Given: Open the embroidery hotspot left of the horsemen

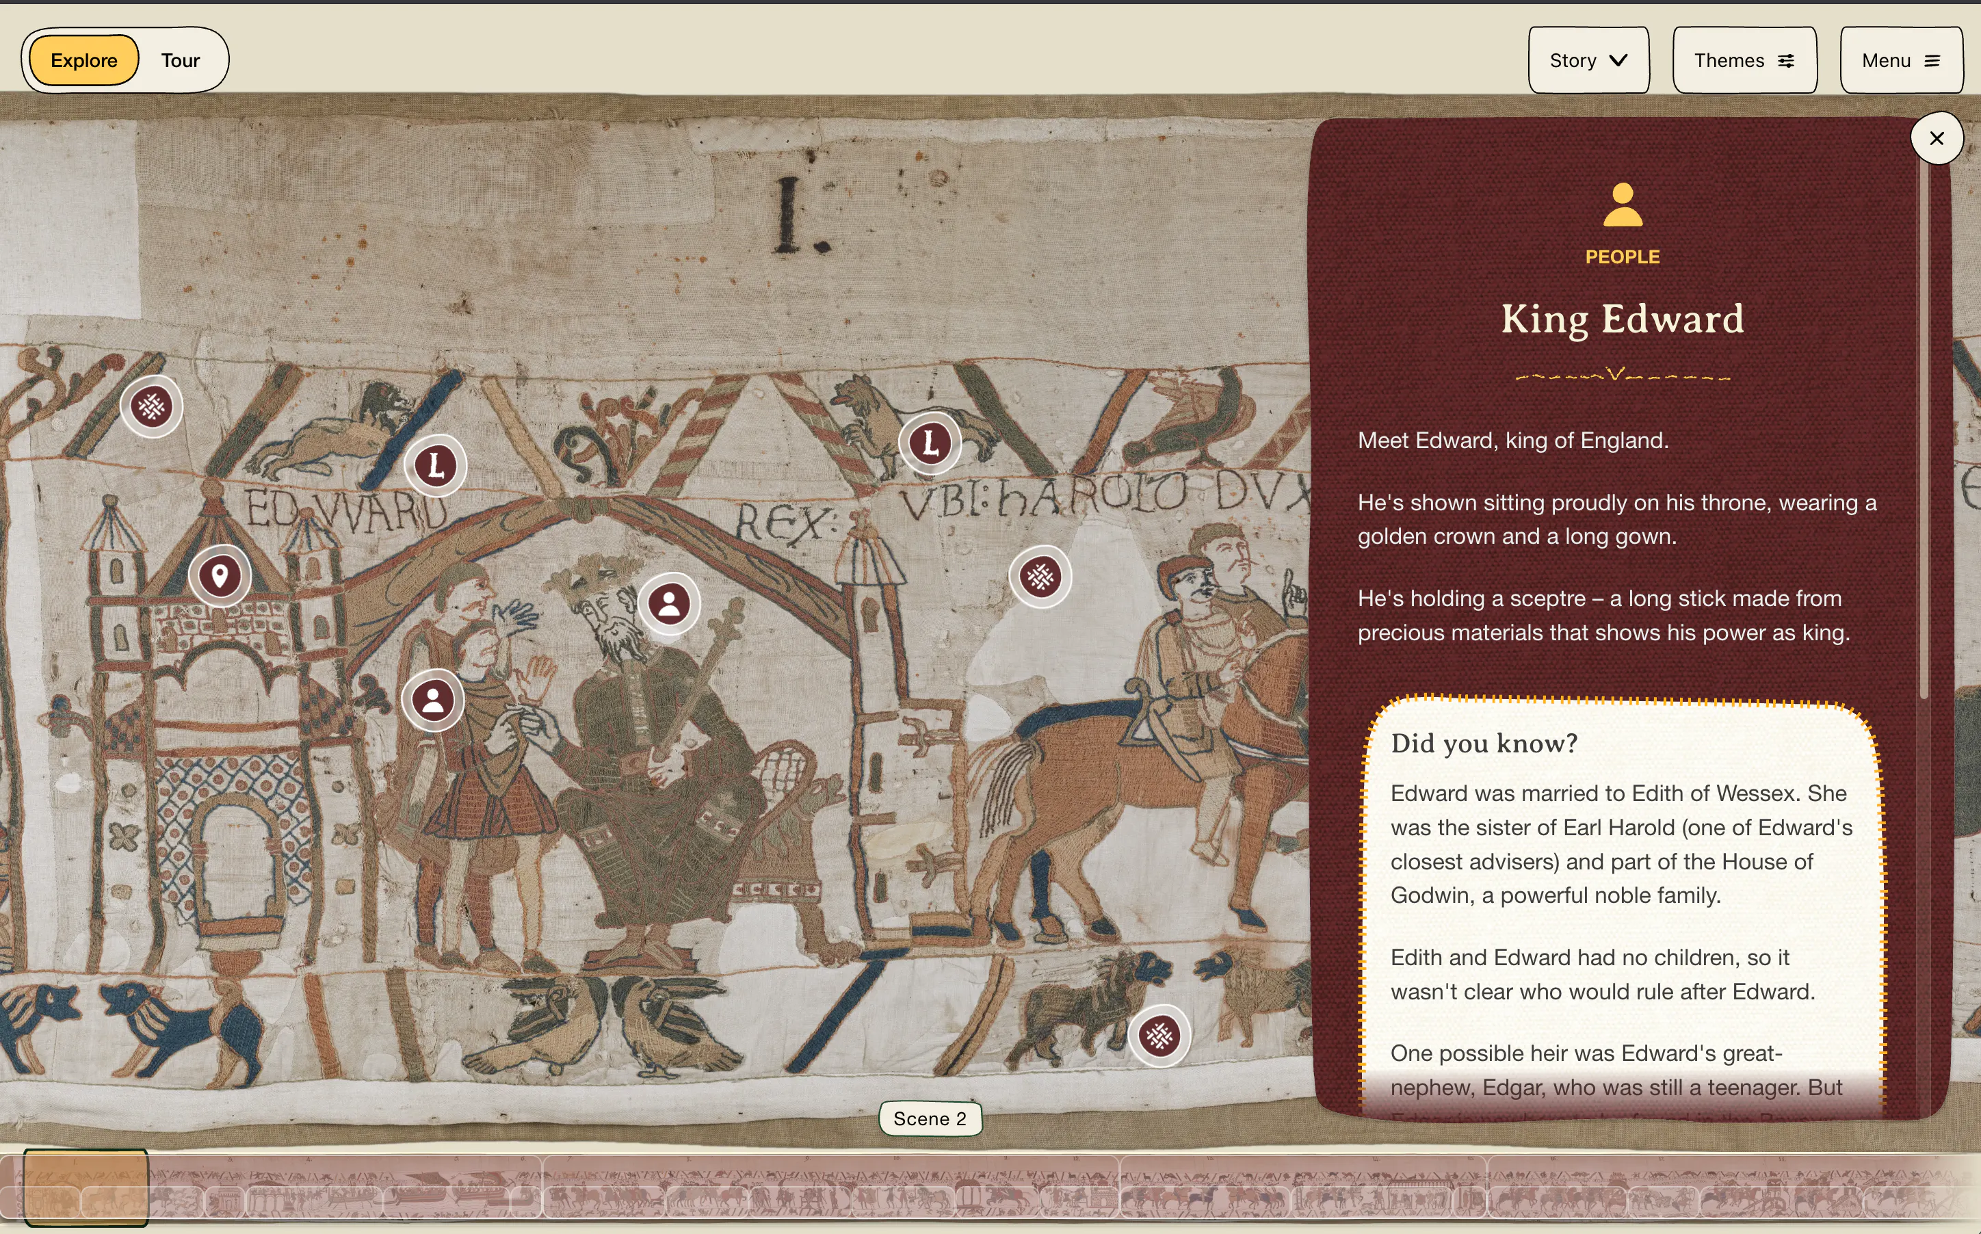Looking at the screenshot, I should [1040, 577].
